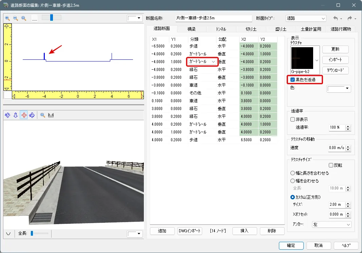
Task: Click the zoom out magnifier icon
Action: (16, 18)
